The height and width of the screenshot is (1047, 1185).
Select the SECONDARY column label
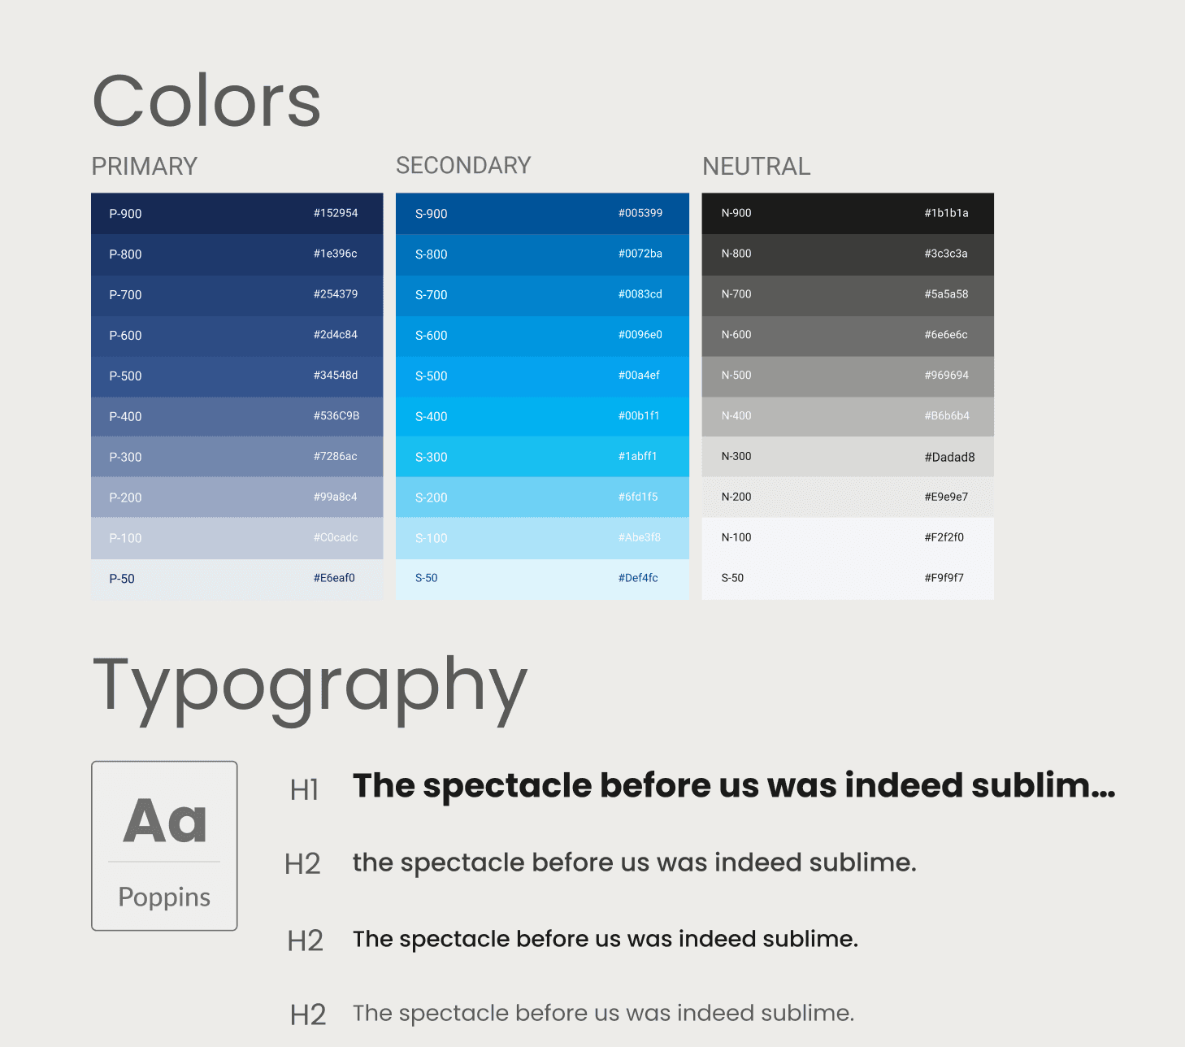[x=463, y=166]
